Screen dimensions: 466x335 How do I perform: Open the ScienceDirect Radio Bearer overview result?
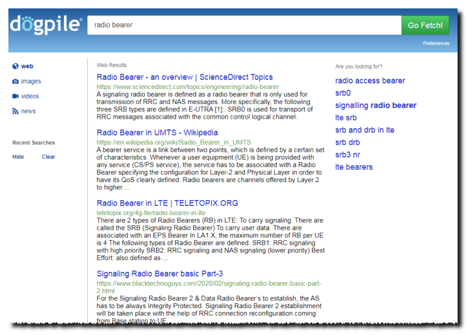[184, 77]
